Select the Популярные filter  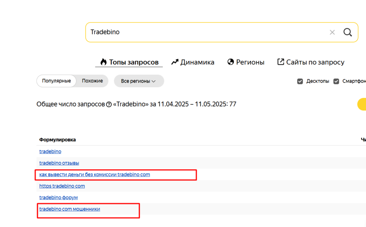click(x=56, y=81)
